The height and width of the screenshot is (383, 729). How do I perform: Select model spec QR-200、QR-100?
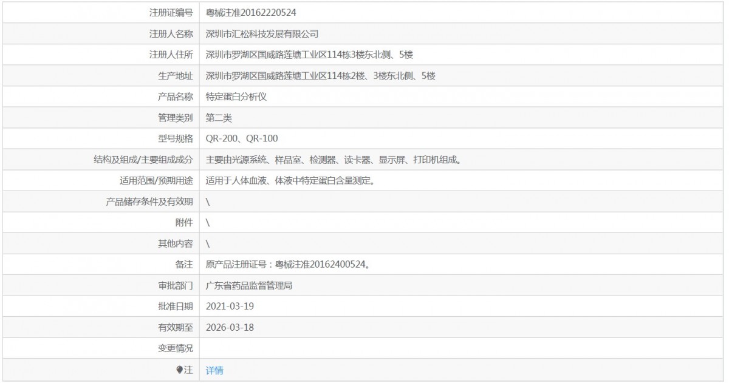pos(242,139)
